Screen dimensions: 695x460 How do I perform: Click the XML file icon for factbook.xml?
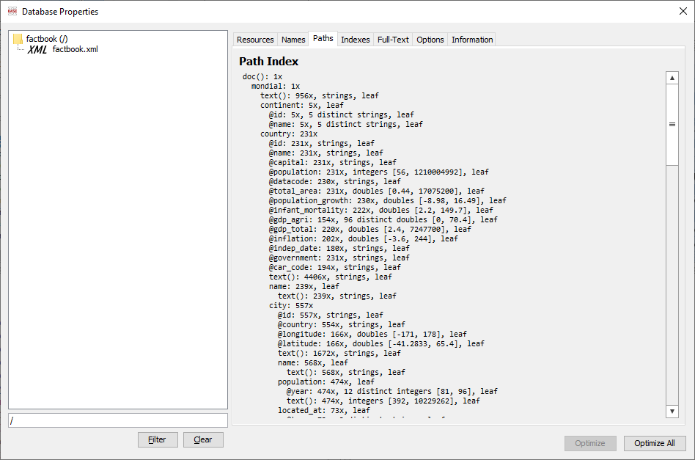click(37, 50)
